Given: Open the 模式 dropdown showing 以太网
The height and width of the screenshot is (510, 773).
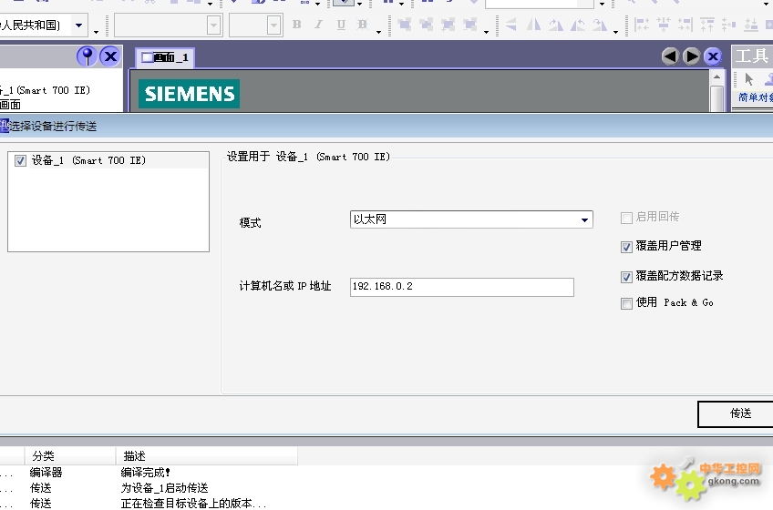Looking at the screenshot, I should 584,219.
